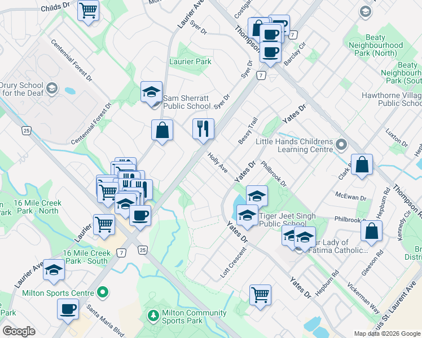Select the Highway 7 shield near Laurier Ave junction
422x338 pixels.
[122, 253]
